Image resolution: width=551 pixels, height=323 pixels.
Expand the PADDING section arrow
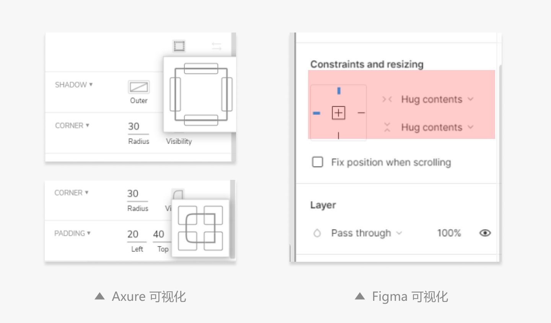click(x=89, y=233)
